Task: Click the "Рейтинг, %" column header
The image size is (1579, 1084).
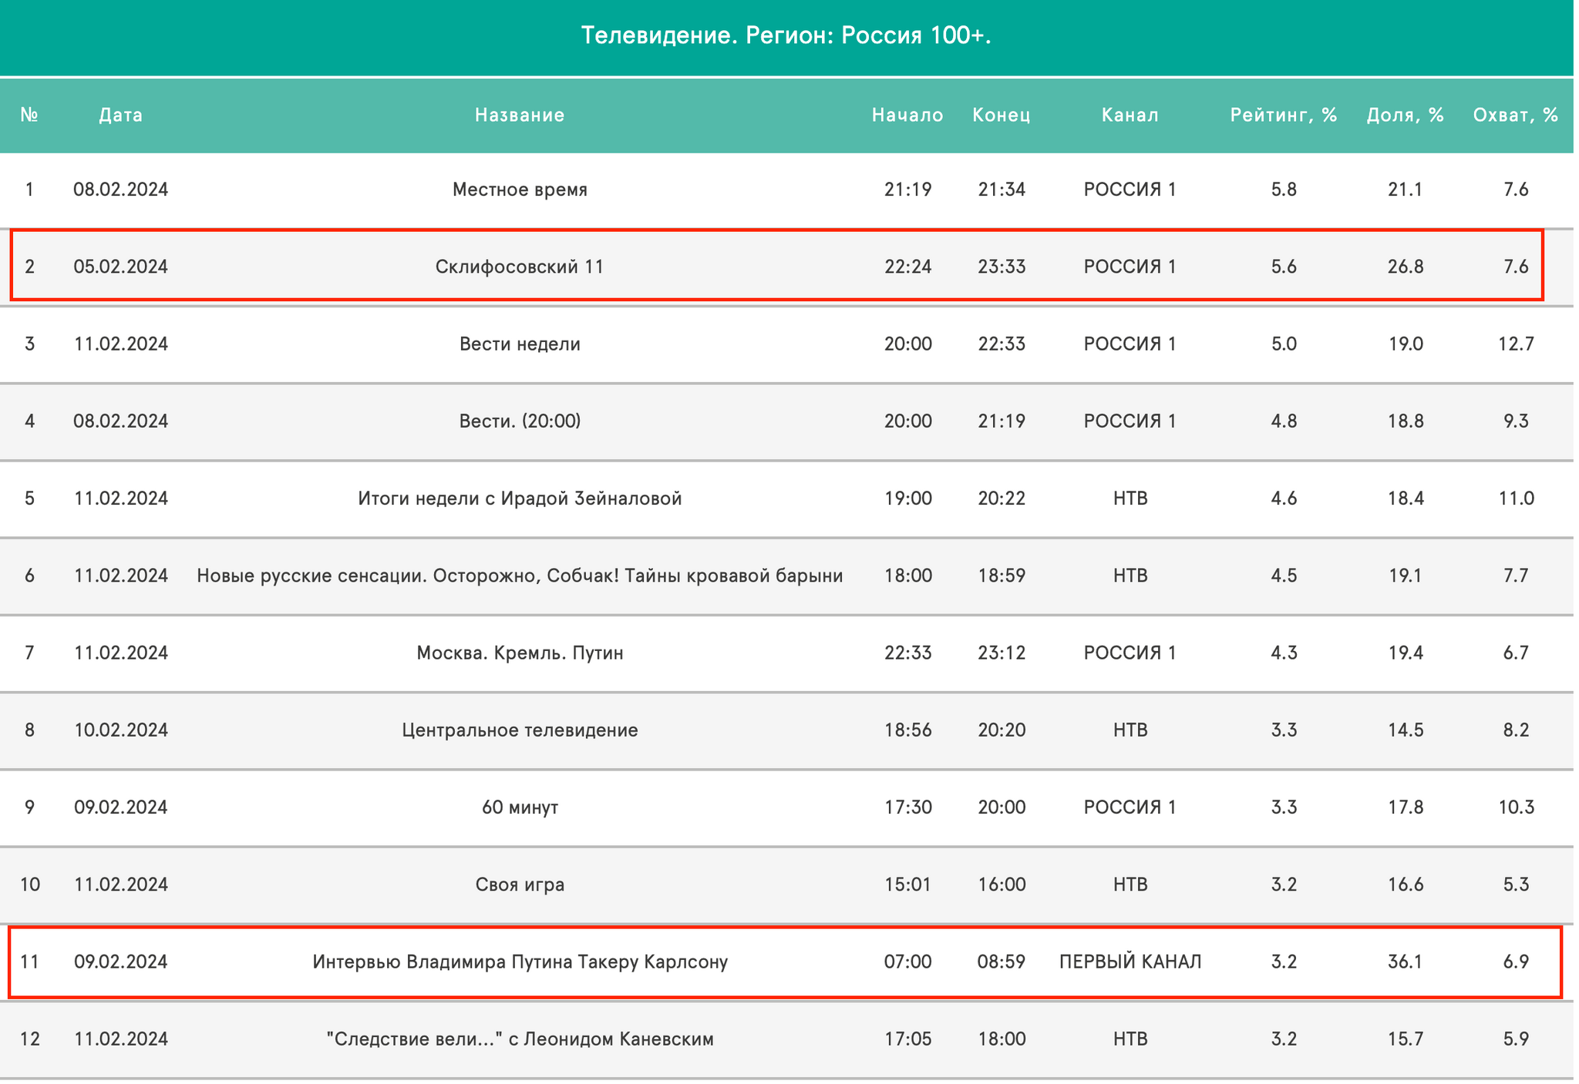Action: pos(1284,115)
